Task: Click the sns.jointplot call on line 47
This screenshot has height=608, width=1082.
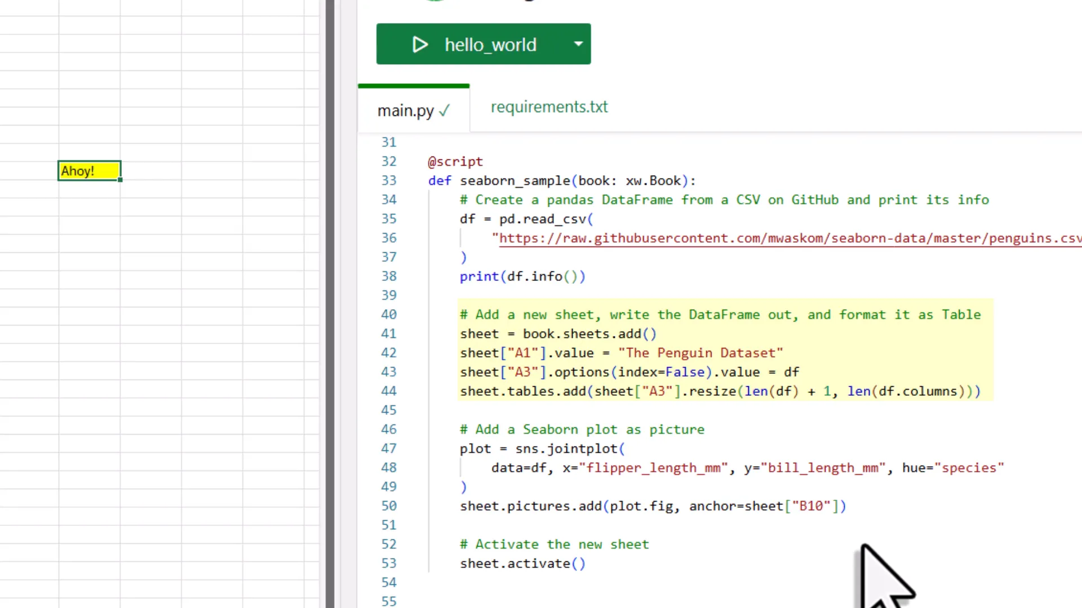Action: pyautogui.click(x=566, y=449)
